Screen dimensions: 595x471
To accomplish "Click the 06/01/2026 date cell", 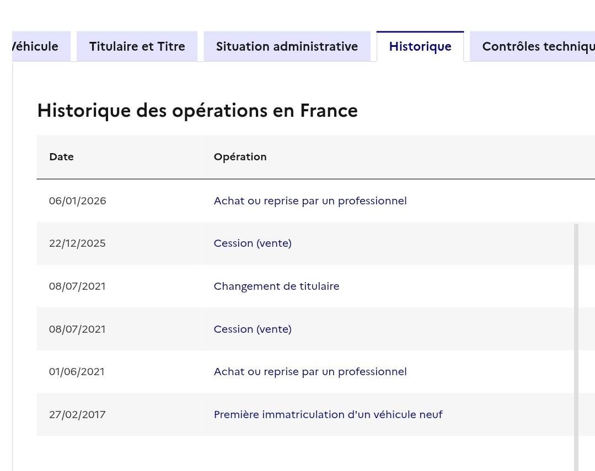I will 77,201.
